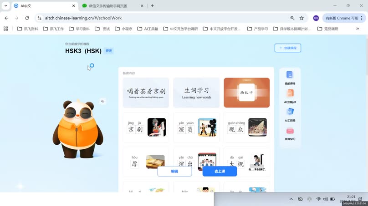368x206 pixels.
Task: Close the 微信文件传输助手网页版 tab
Action: [x=142, y=6]
